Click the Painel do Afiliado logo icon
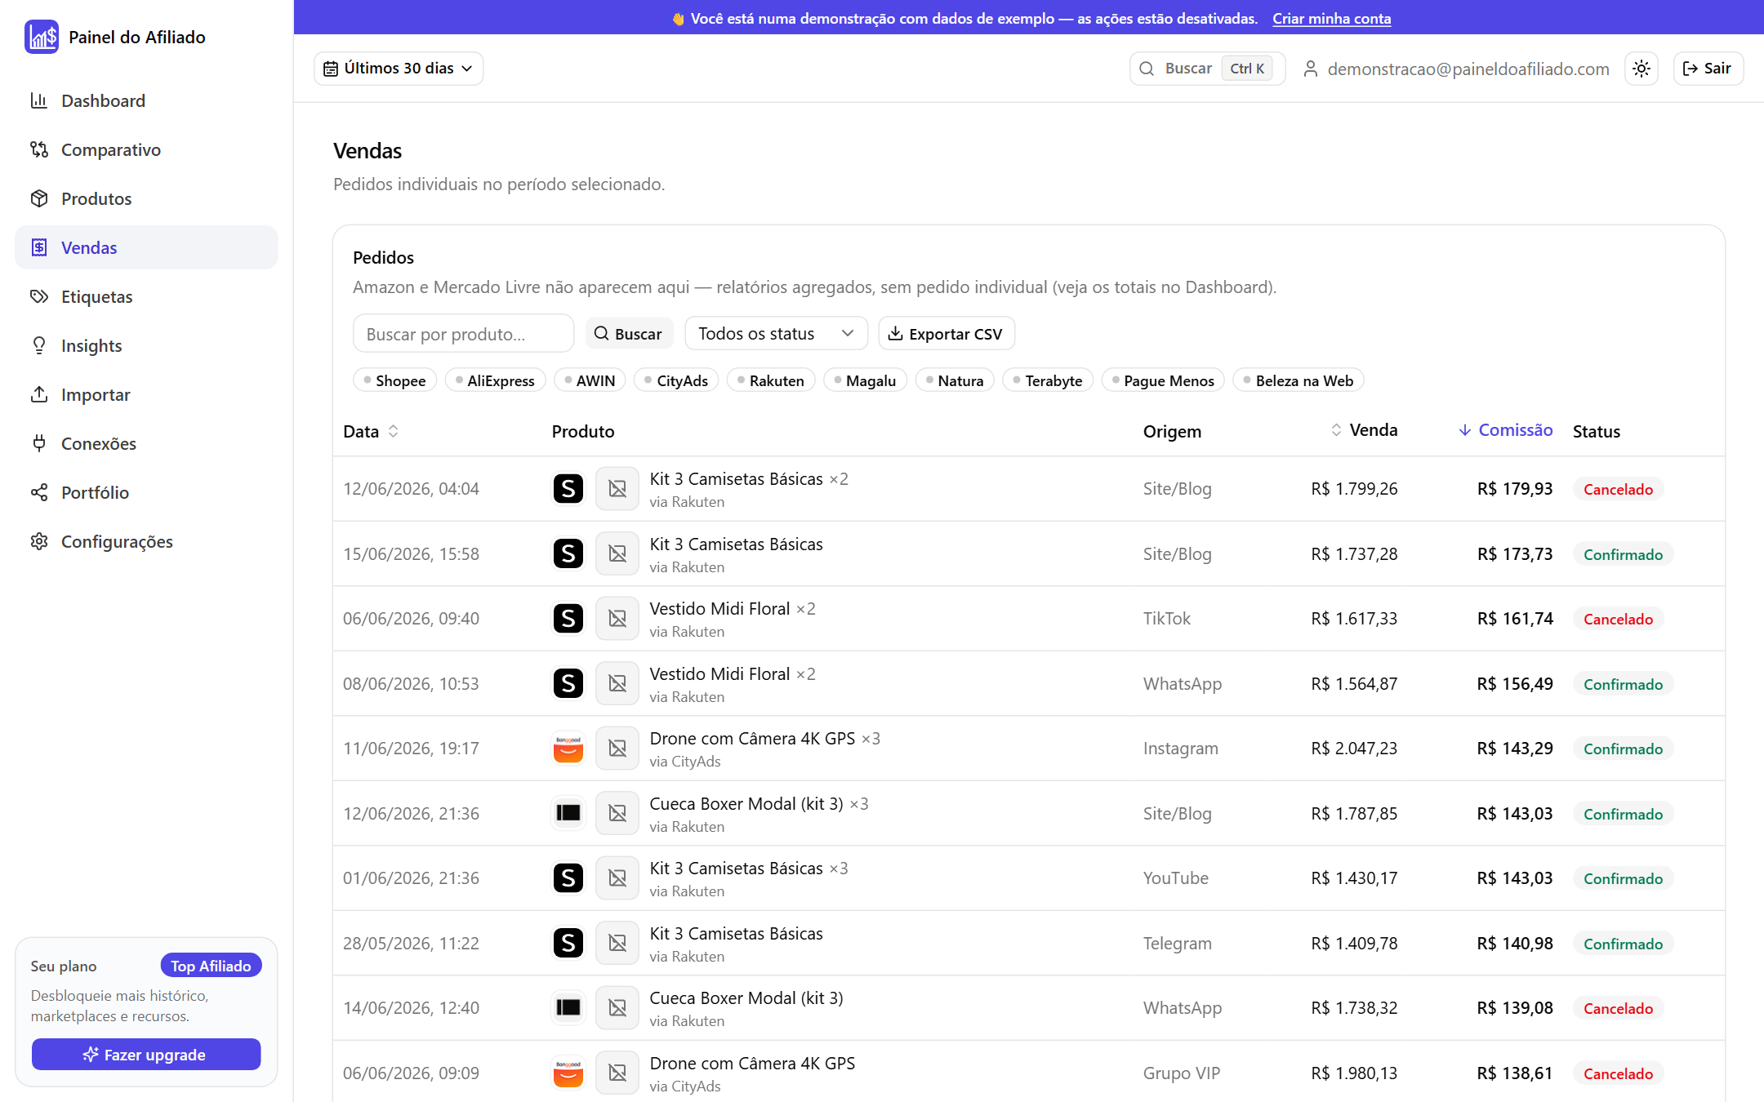The height and width of the screenshot is (1102, 1764). [42, 37]
